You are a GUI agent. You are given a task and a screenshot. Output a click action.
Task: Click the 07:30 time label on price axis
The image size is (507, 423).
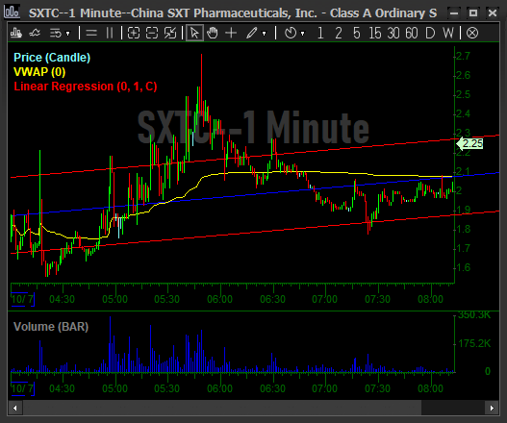pos(377,300)
